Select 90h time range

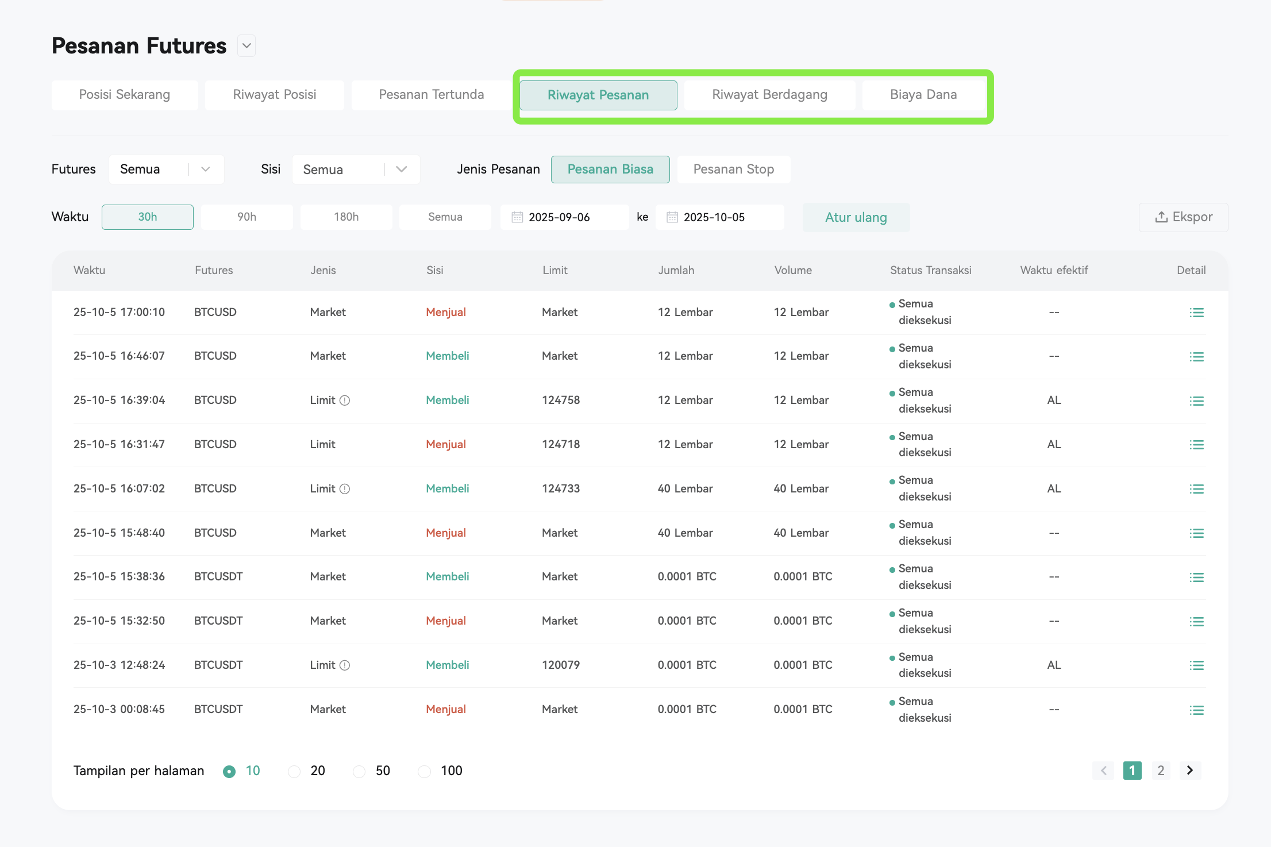click(247, 217)
